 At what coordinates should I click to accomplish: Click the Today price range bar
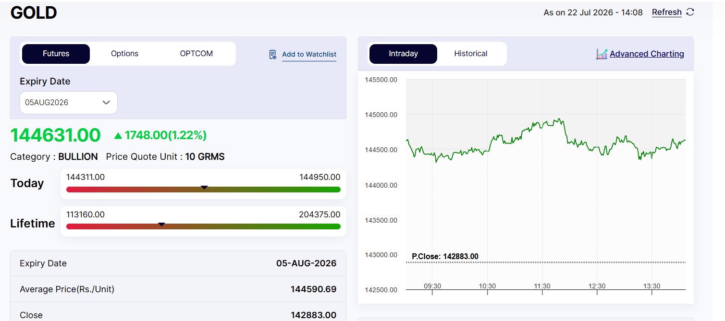[203, 190]
